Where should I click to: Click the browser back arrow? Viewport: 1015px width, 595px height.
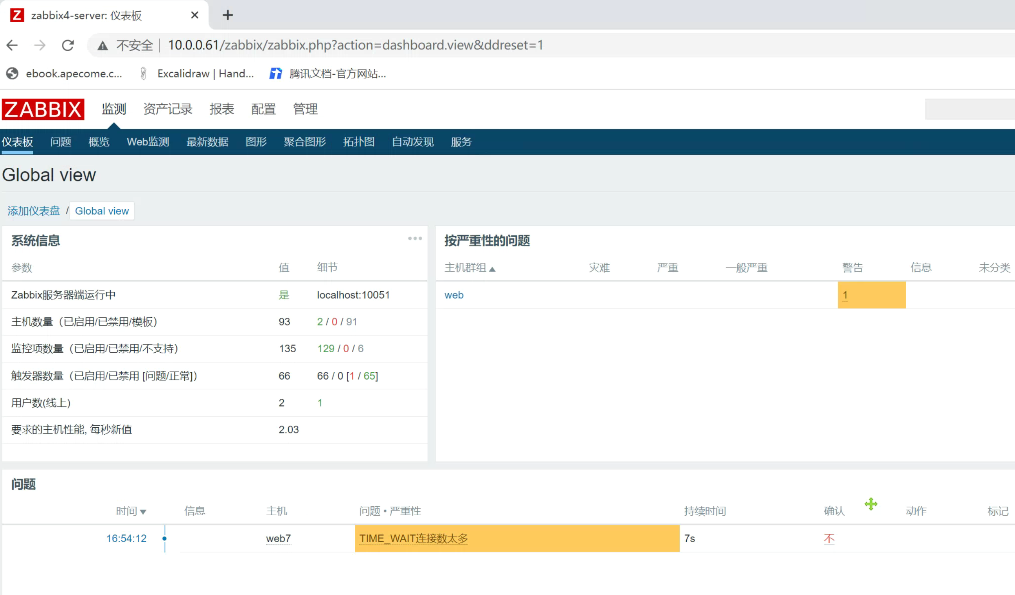point(12,45)
